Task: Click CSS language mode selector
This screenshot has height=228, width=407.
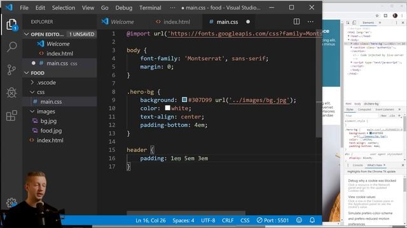Action: click(245, 220)
